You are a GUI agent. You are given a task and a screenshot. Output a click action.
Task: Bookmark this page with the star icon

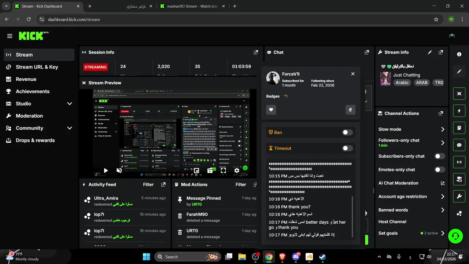[436, 19]
